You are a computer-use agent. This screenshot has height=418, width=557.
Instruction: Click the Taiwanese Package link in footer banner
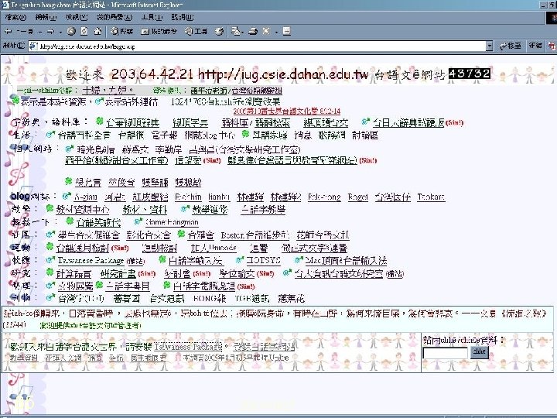click(x=188, y=346)
